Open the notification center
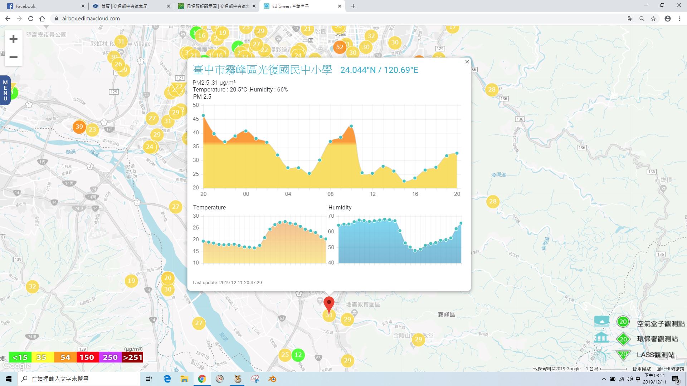The width and height of the screenshot is (687, 386). click(676, 379)
